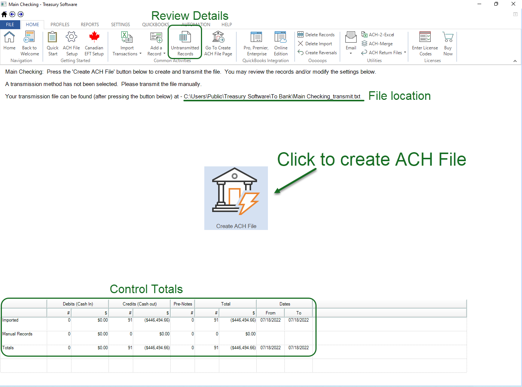Go To Create ACH File Page

pos(218,43)
